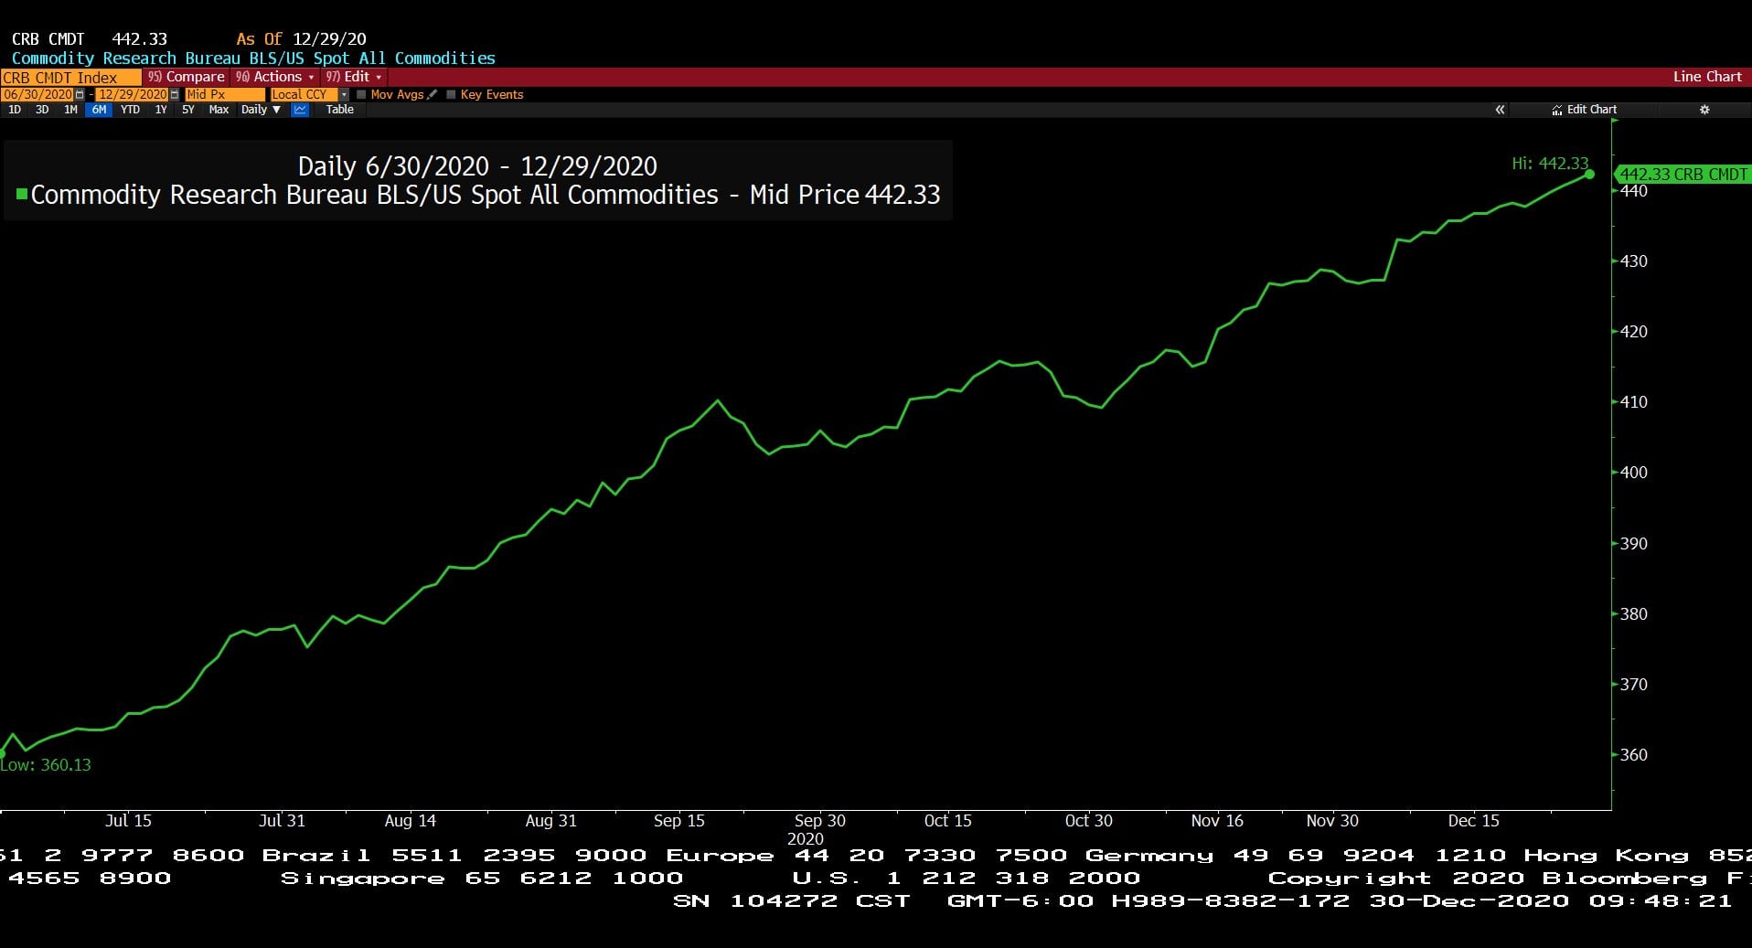Expand the Local CCY currency dropdown
1752x948 pixels.
(344, 94)
